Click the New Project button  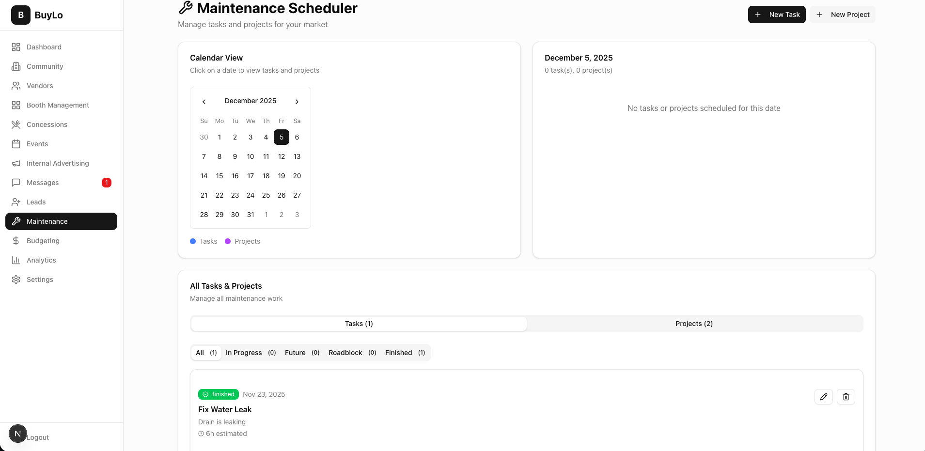843,15
